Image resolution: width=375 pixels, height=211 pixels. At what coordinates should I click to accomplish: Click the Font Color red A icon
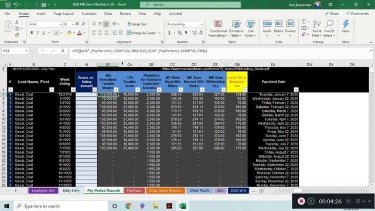coord(80,33)
